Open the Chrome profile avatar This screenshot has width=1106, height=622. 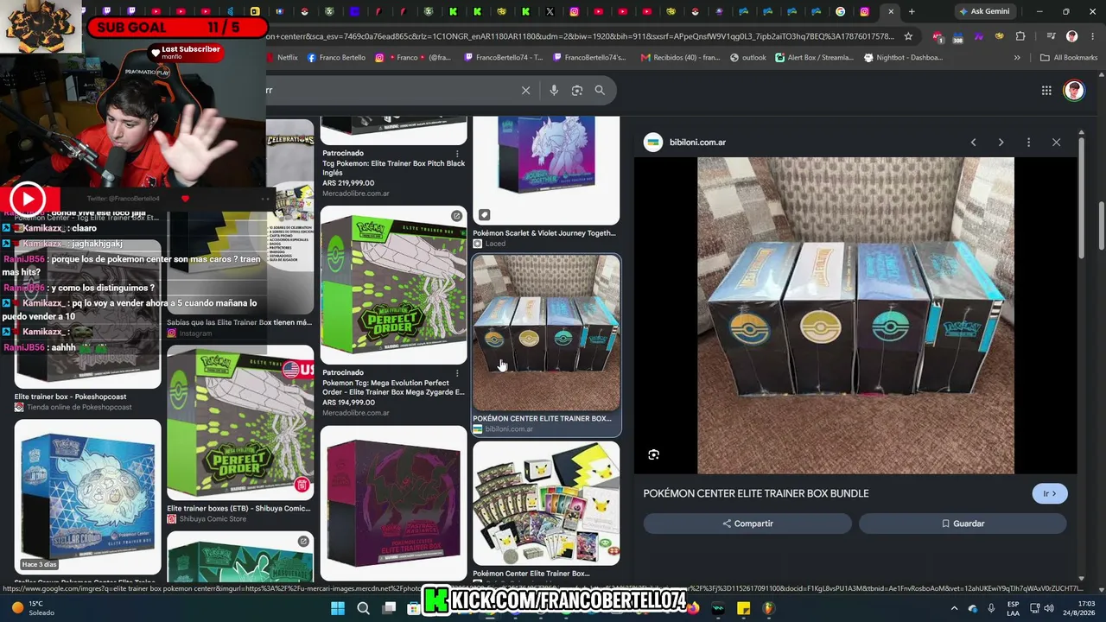tap(1071, 36)
